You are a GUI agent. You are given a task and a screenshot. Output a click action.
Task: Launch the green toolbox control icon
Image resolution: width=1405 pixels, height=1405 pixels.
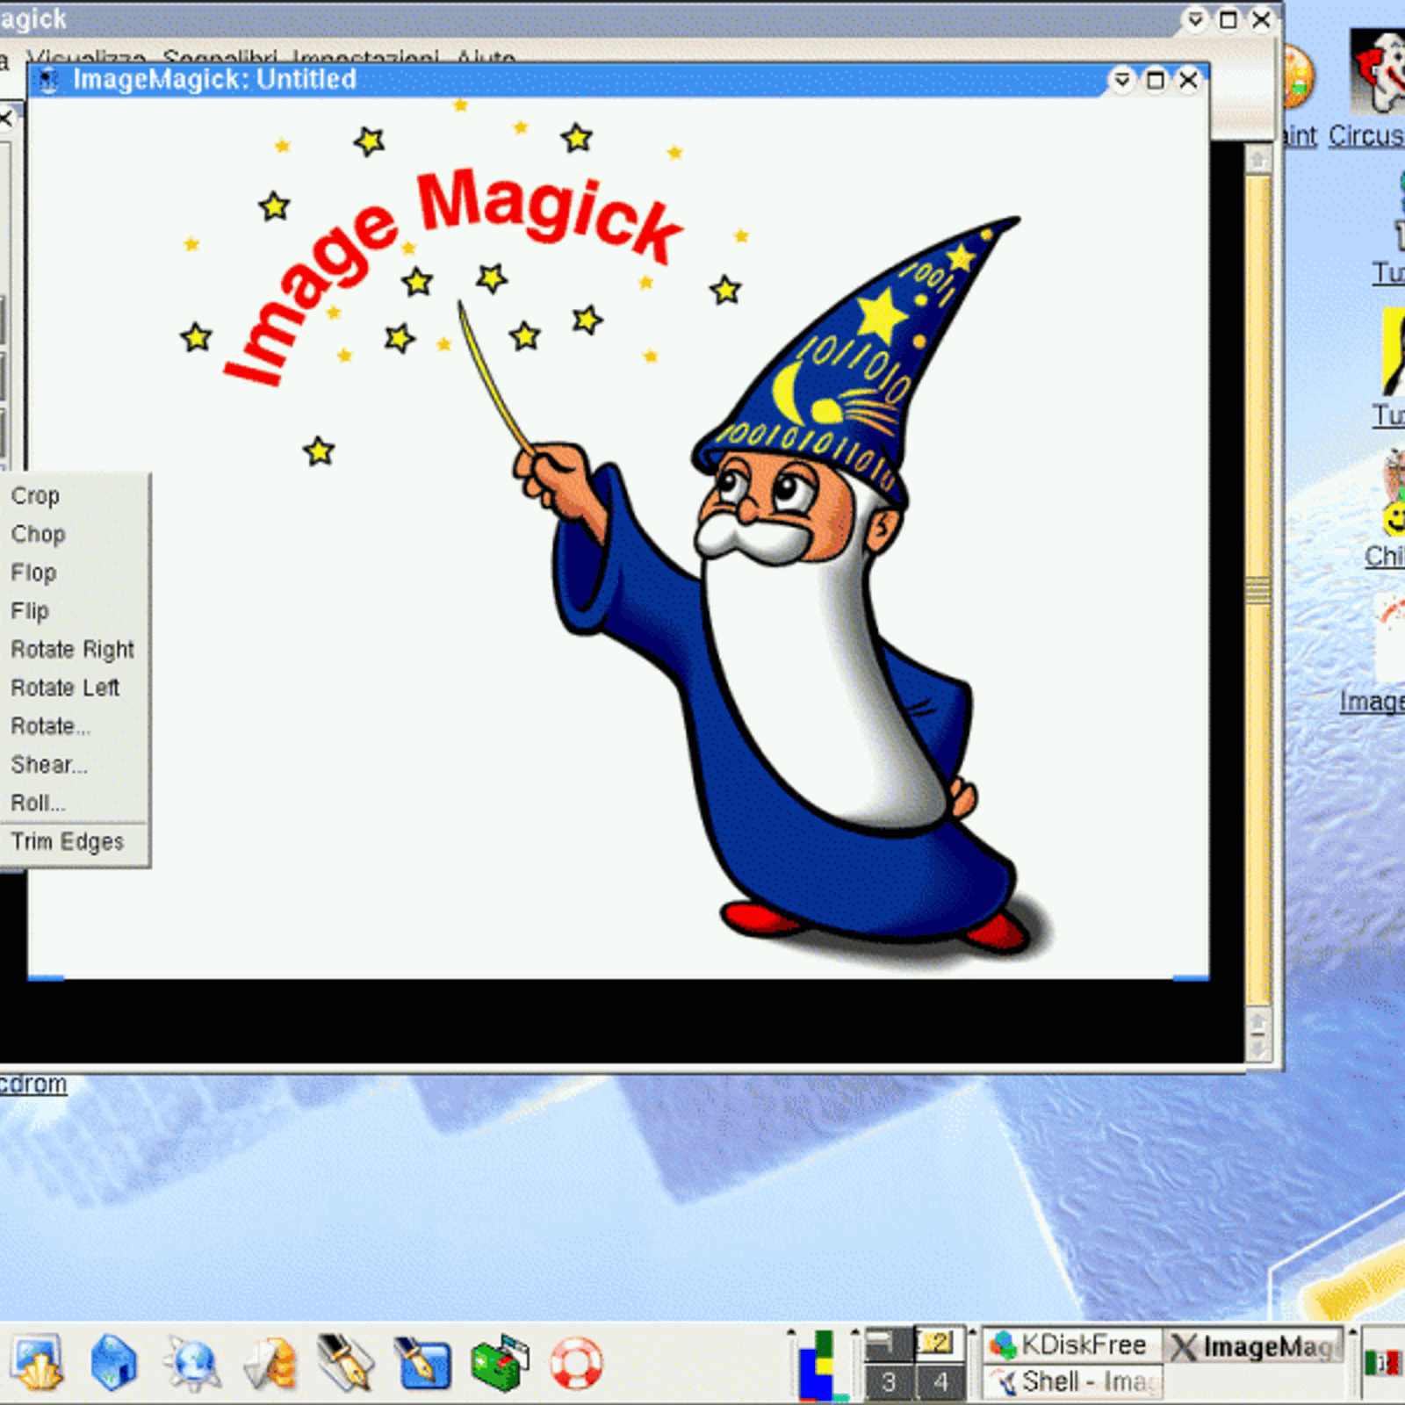point(500,1363)
